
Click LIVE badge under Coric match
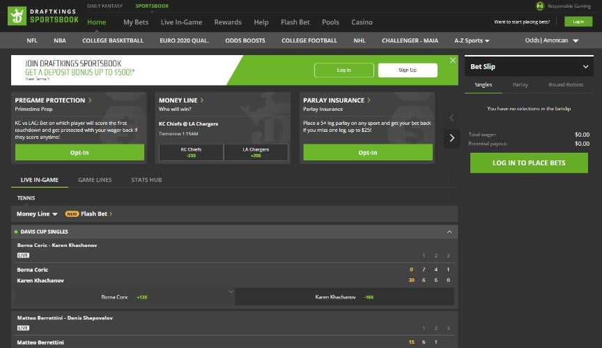(23, 255)
